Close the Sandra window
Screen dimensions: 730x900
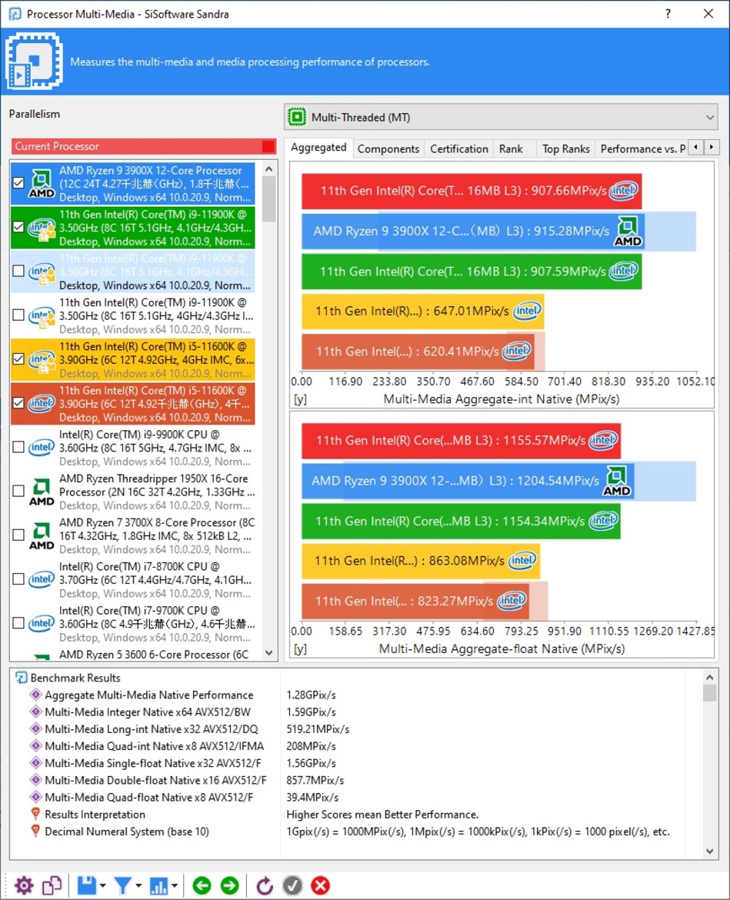click(708, 14)
